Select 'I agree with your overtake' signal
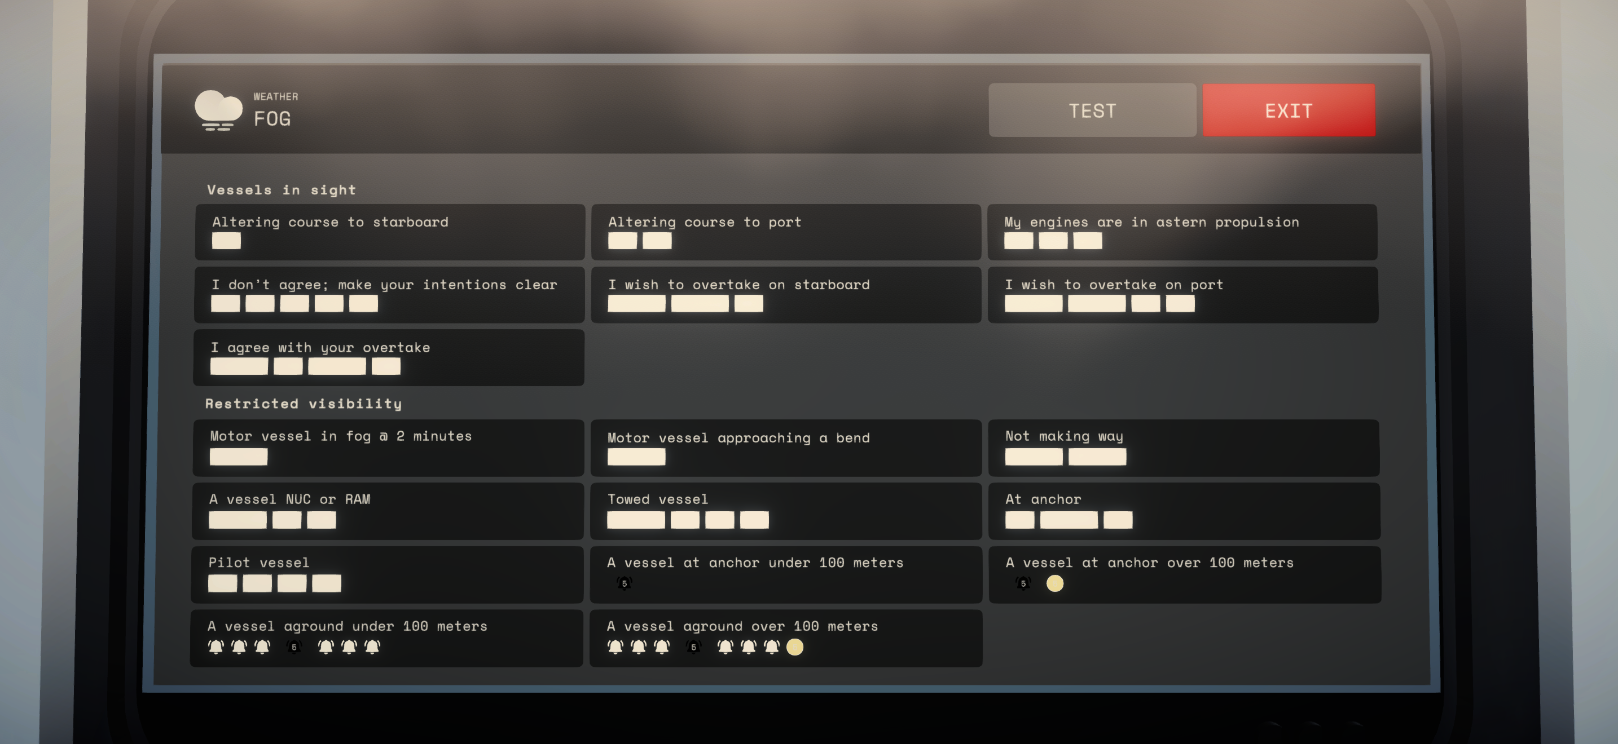Screen dimensions: 1618x744 (x=389, y=357)
